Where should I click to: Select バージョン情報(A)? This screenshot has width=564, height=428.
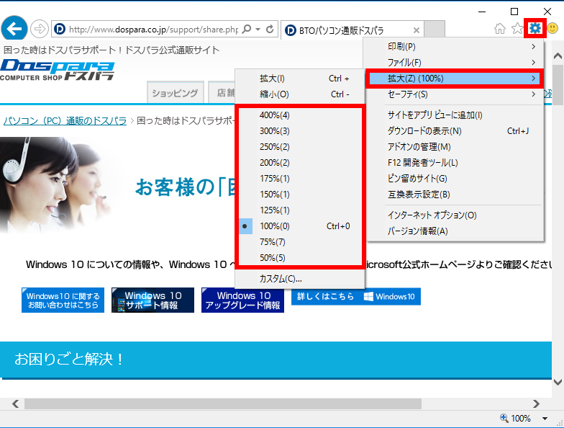(x=455, y=231)
